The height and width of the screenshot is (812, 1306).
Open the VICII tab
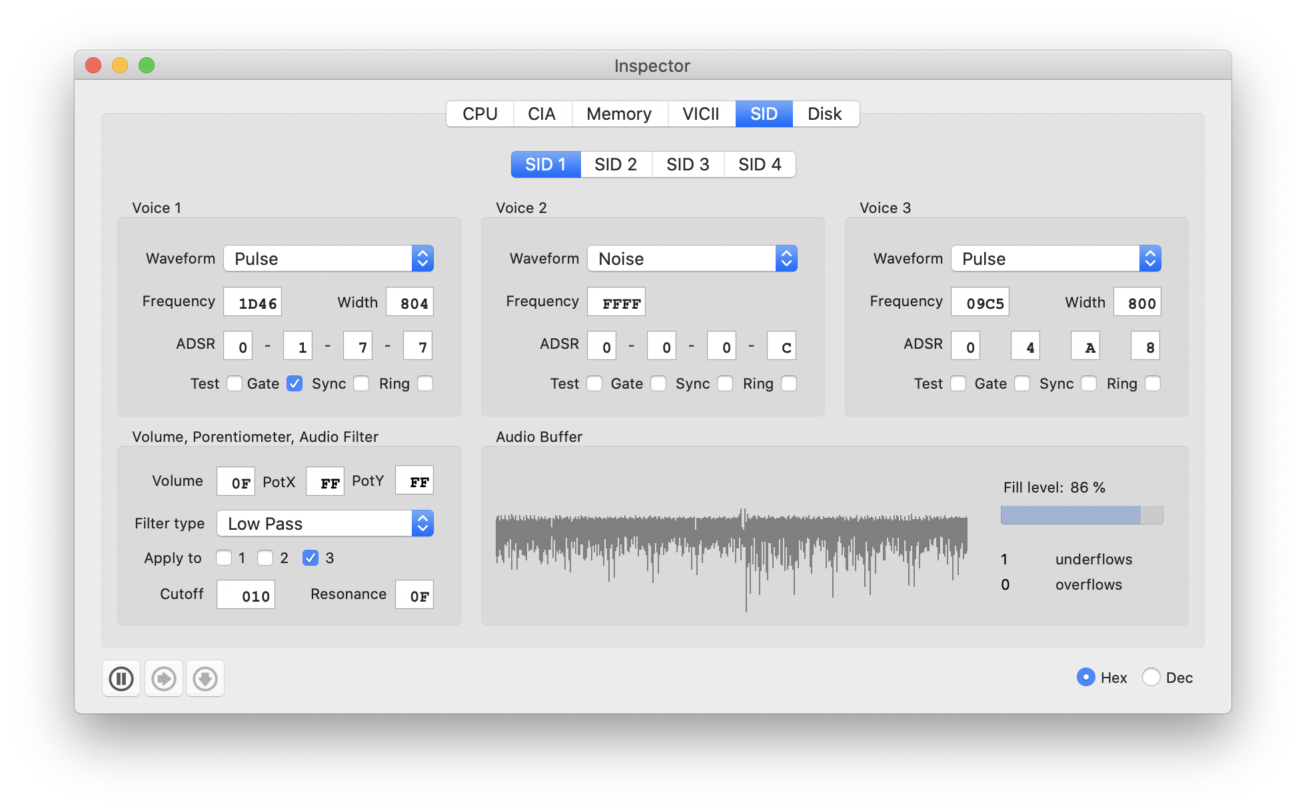point(701,114)
